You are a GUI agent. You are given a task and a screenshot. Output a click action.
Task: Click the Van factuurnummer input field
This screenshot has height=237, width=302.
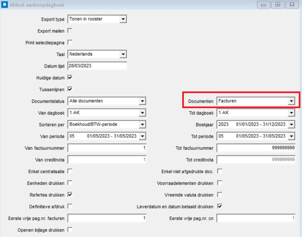point(107,148)
